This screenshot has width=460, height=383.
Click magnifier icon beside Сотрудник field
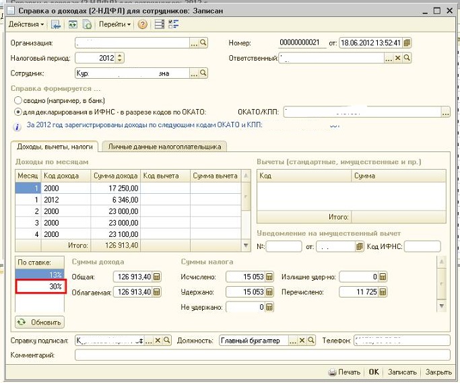pos(203,73)
